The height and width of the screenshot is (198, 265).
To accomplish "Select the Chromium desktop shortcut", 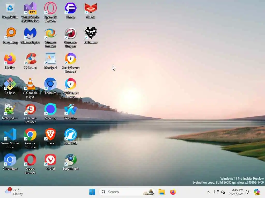I will (10, 162).
